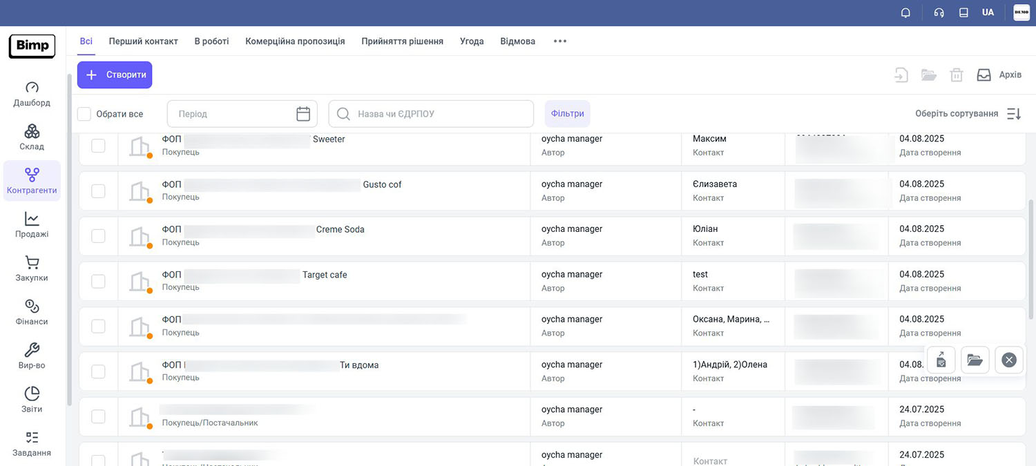Toggle the Обрати все checkbox
The width and height of the screenshot is (1036, 466).
coord(84,114)
